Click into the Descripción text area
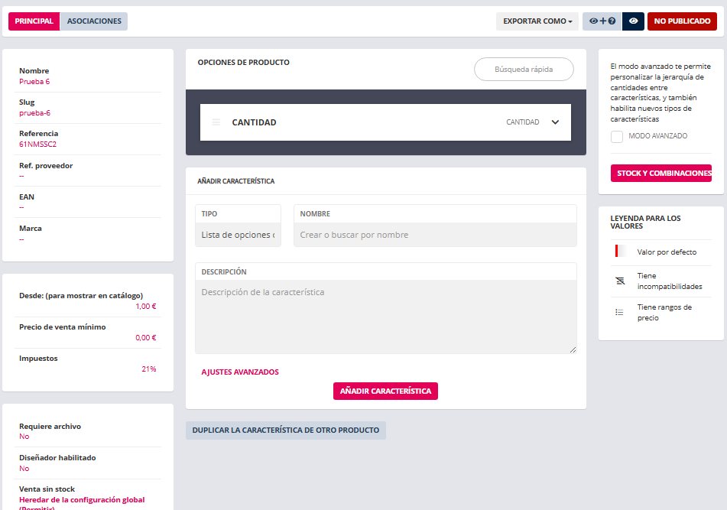 pos(385,317)
